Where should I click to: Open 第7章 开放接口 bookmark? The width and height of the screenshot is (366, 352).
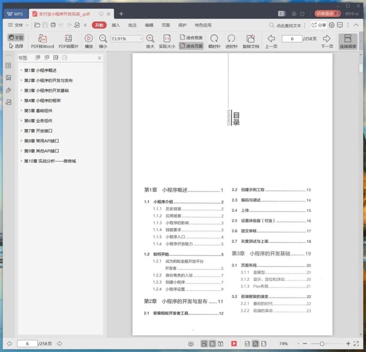[x=38, y=131]
